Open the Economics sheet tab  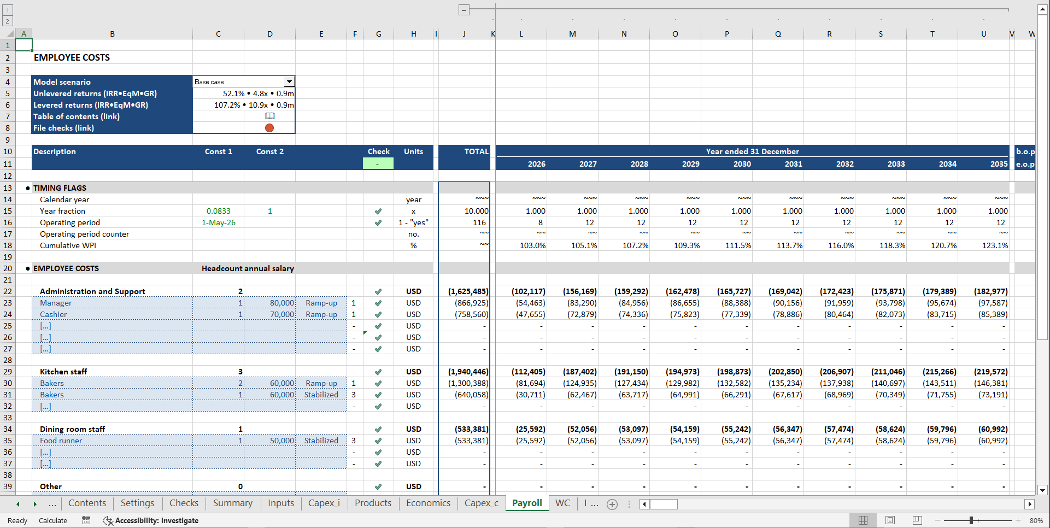[x=427, y=503]
